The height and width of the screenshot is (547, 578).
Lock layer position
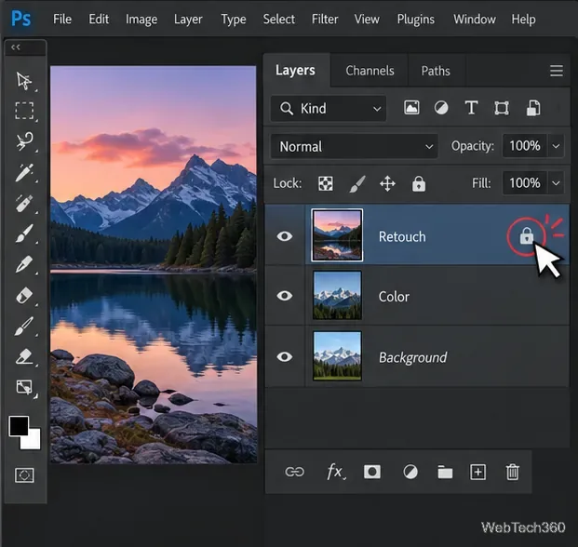click(x=387, y=183)
